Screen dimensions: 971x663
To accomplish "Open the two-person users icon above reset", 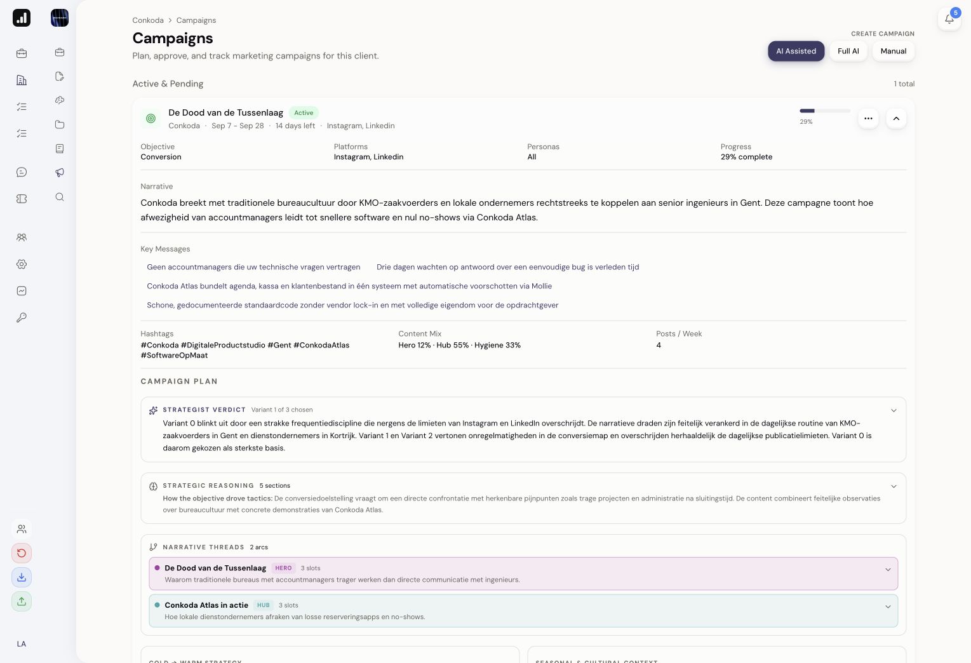I will pyautogui.click(x=22, y=529).
